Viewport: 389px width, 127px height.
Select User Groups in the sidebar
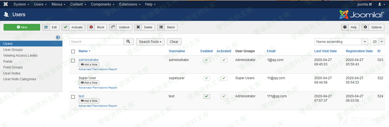click(13, 50)
